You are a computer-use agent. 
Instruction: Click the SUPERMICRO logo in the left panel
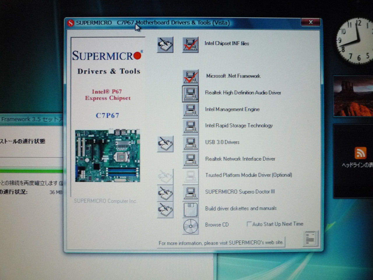coord(108,55)
